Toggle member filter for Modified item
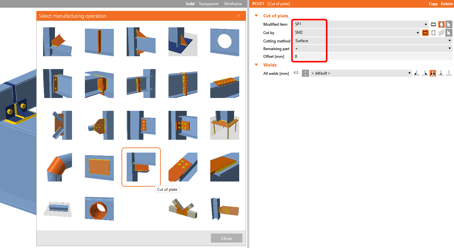 coord(433,24)
